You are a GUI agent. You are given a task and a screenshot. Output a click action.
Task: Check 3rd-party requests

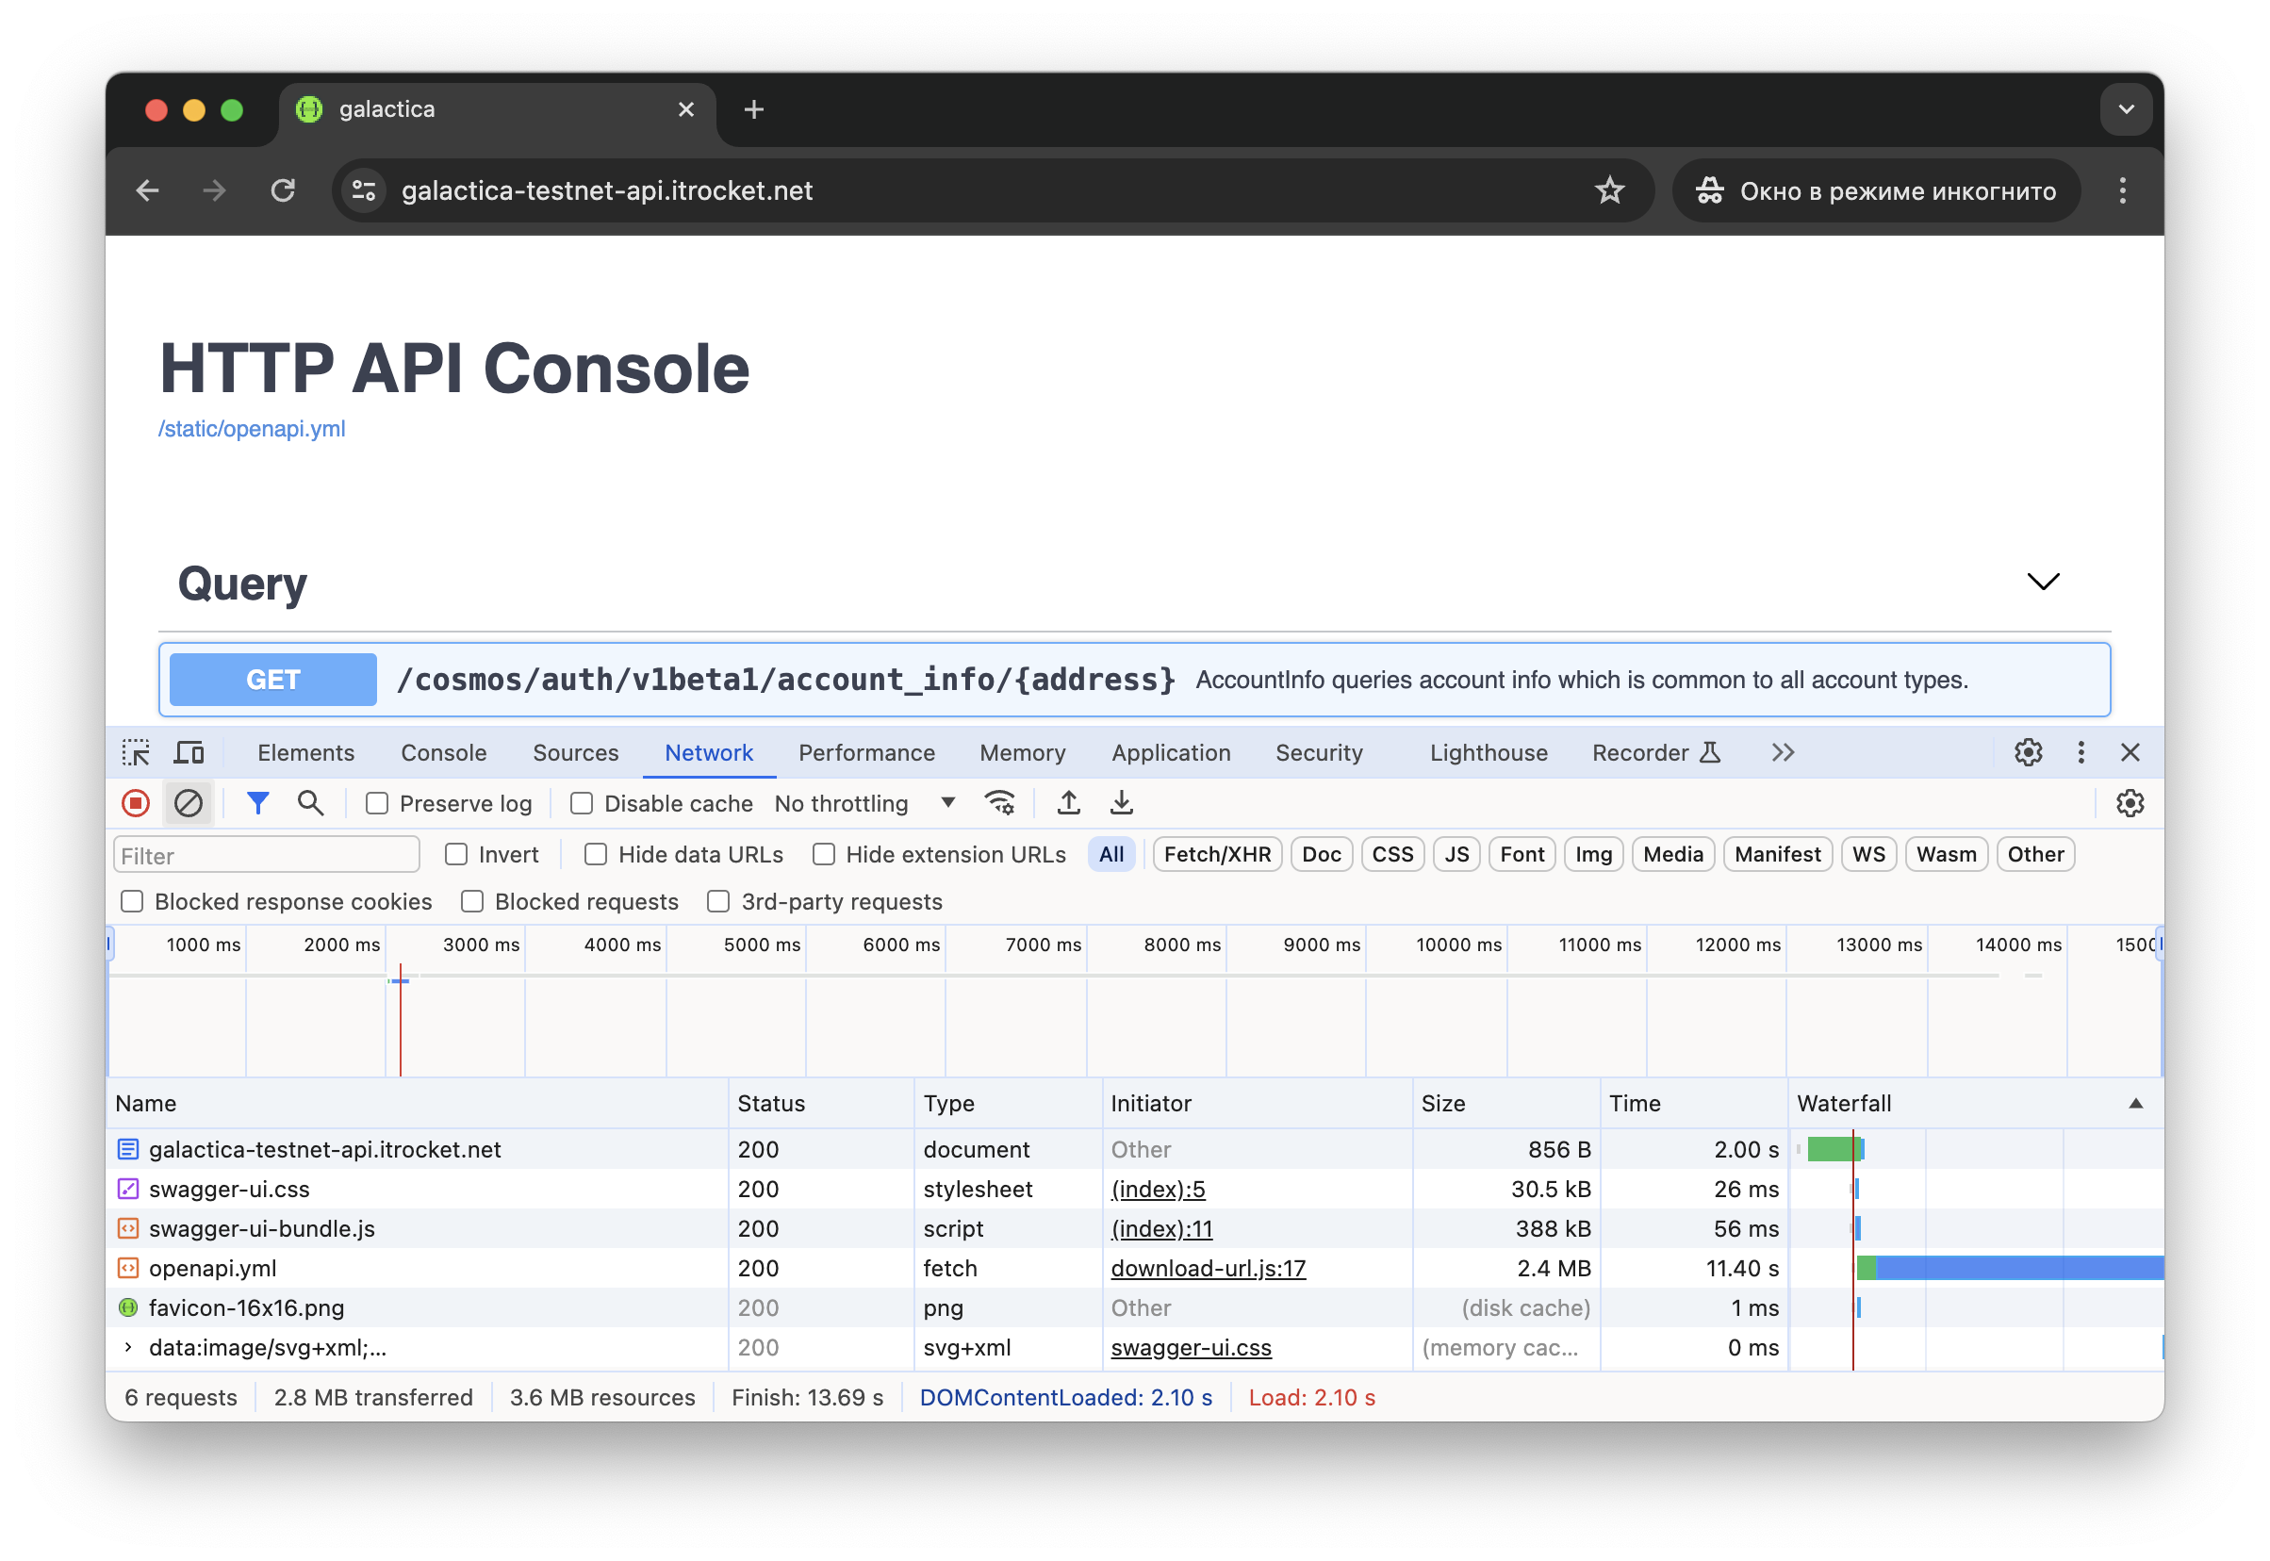pyautogui.click(x=718, y=901)
